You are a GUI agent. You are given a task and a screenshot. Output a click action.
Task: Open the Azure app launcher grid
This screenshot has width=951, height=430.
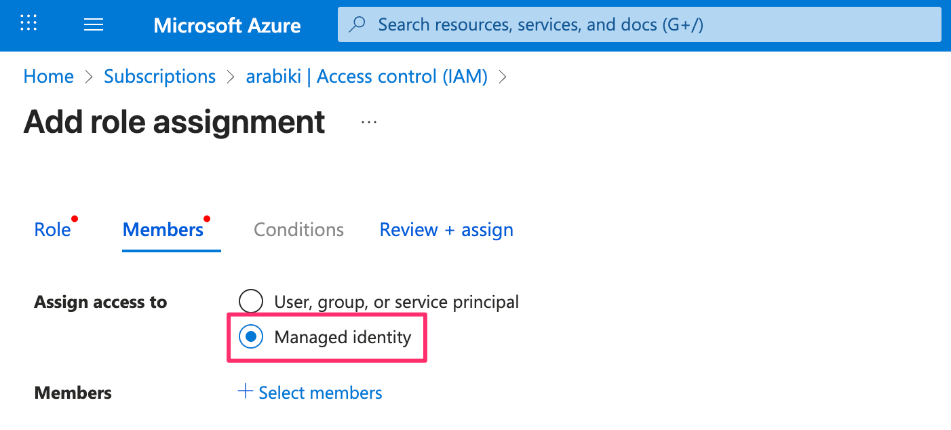pos(28,24)
